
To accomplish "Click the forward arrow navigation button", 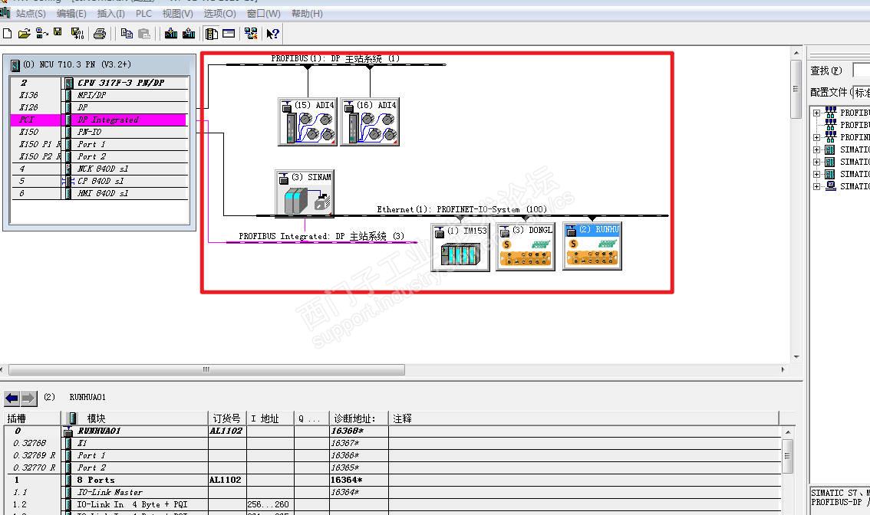I will coord(29,398).
